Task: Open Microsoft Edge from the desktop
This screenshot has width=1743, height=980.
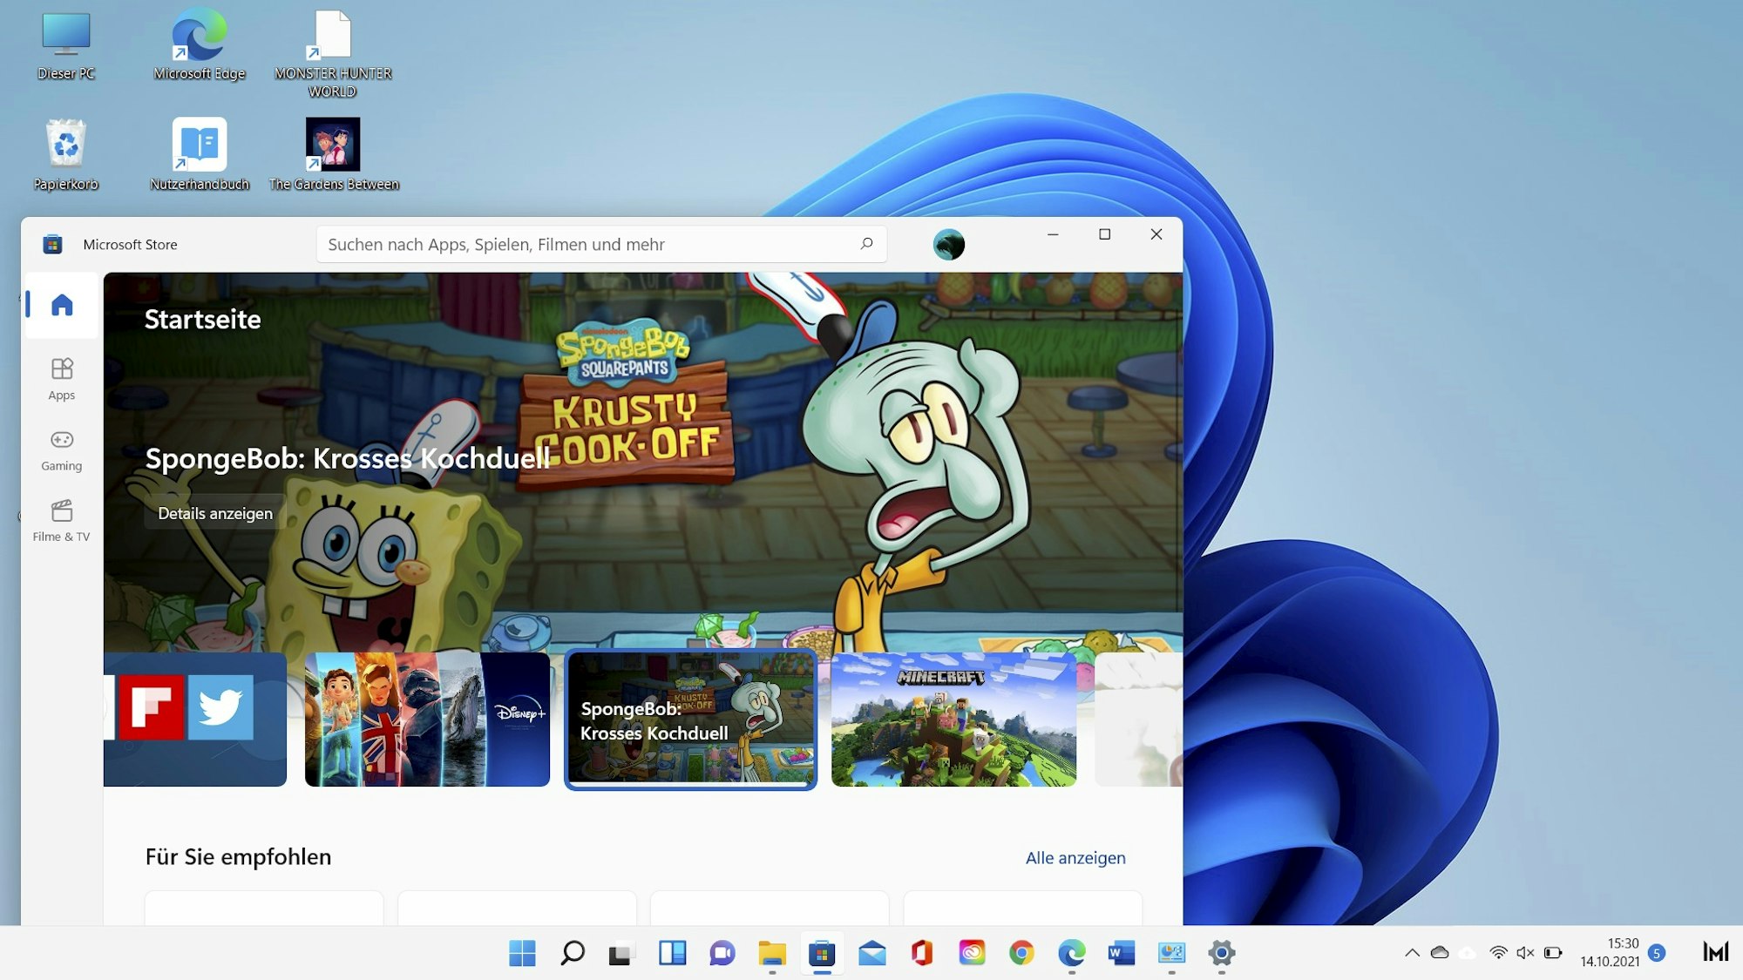Action: [199, 39]
